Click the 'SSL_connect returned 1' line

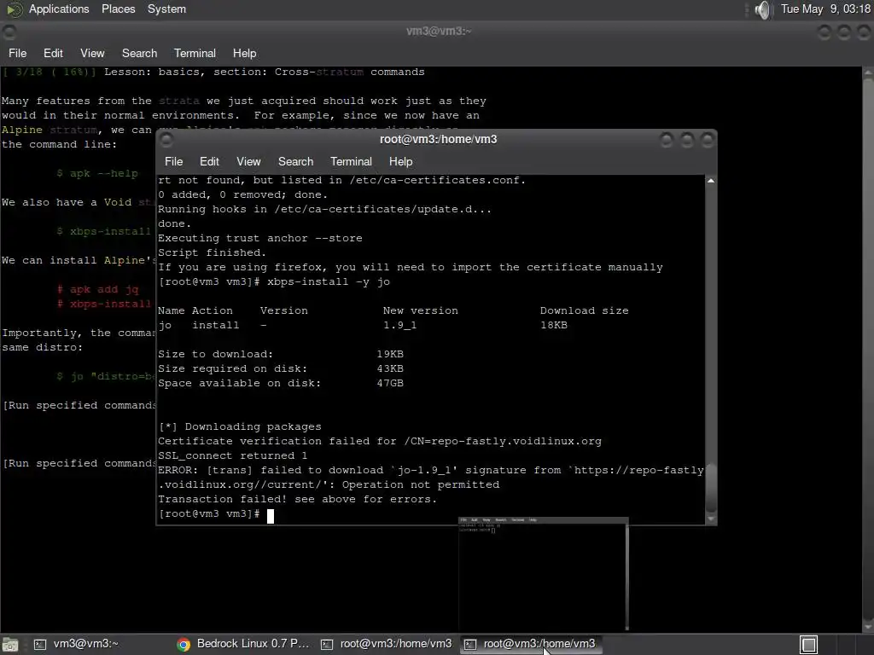point(232,455)
